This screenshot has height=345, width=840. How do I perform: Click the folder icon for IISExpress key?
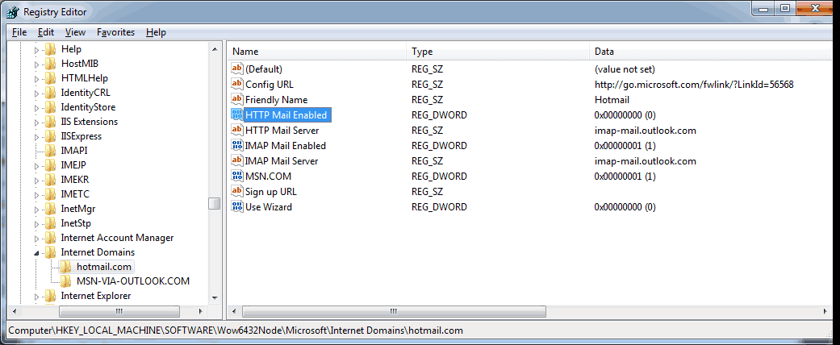50,136
